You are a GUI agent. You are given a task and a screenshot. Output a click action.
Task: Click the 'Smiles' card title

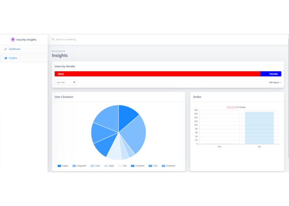click(197, 97)
